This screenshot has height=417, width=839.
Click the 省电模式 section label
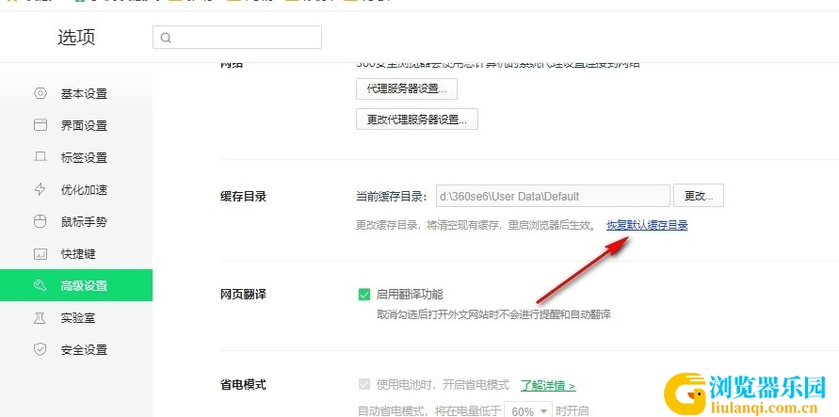click(243, 384)
